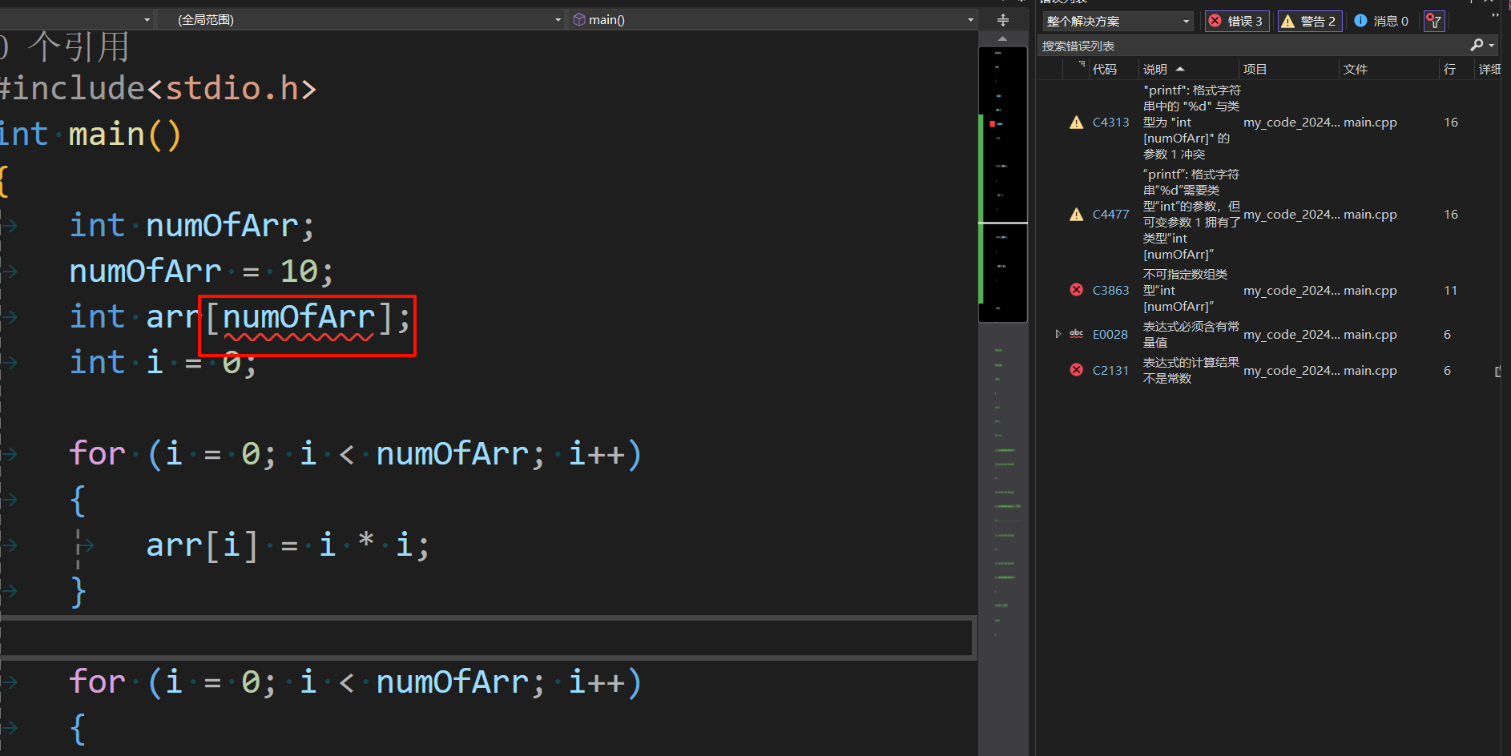
Task: Open the main() member dropdown
Action: pos(771,19)
